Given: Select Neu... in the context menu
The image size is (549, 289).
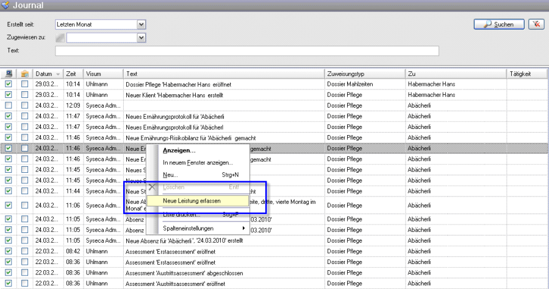Looking at the screenshot, I should tap(170, 175).
